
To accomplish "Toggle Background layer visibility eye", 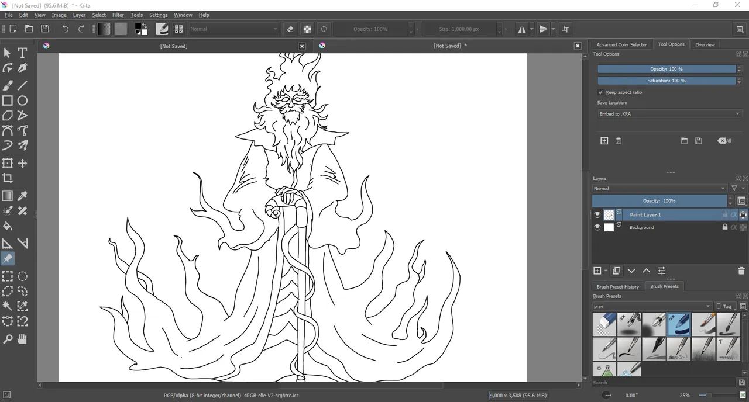I will [x=597, y=227].
